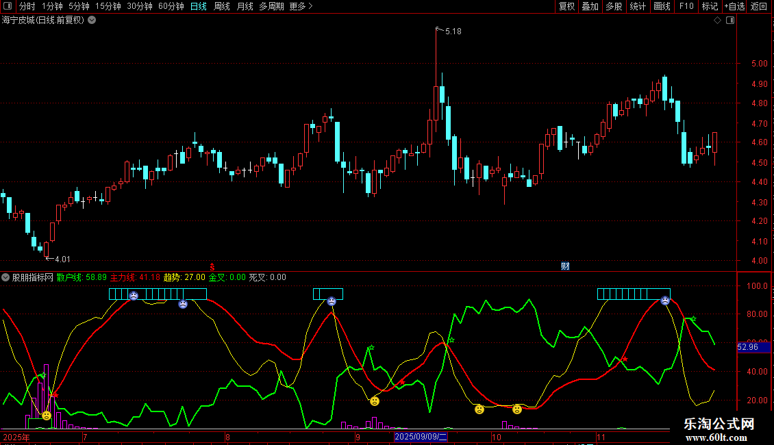Click 金叉: 0.00 indicator value
This screenshot has width=774, height=445.
click(x=227, y=277)
